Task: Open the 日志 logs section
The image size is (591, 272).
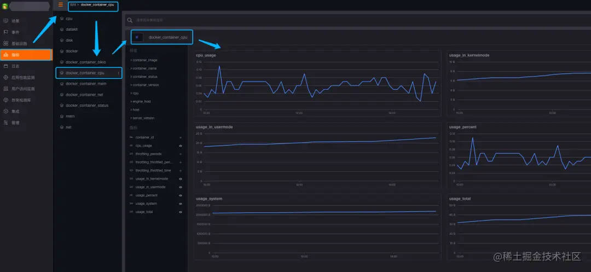Action: 15,66
